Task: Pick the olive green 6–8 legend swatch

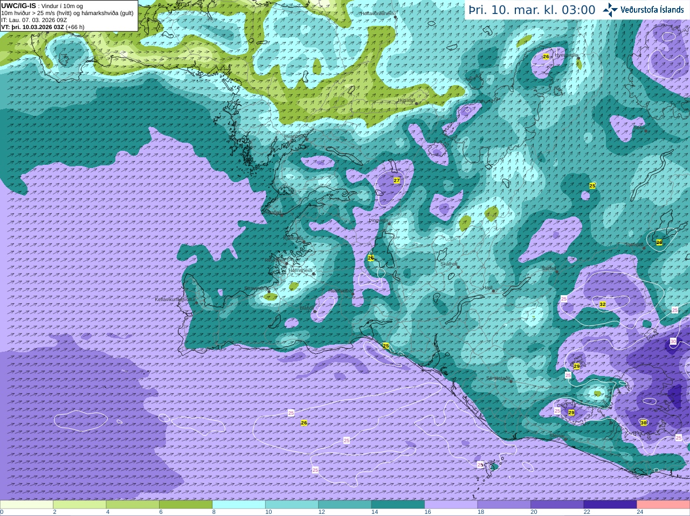Action: pyautogui.click(x=186, y=505)
